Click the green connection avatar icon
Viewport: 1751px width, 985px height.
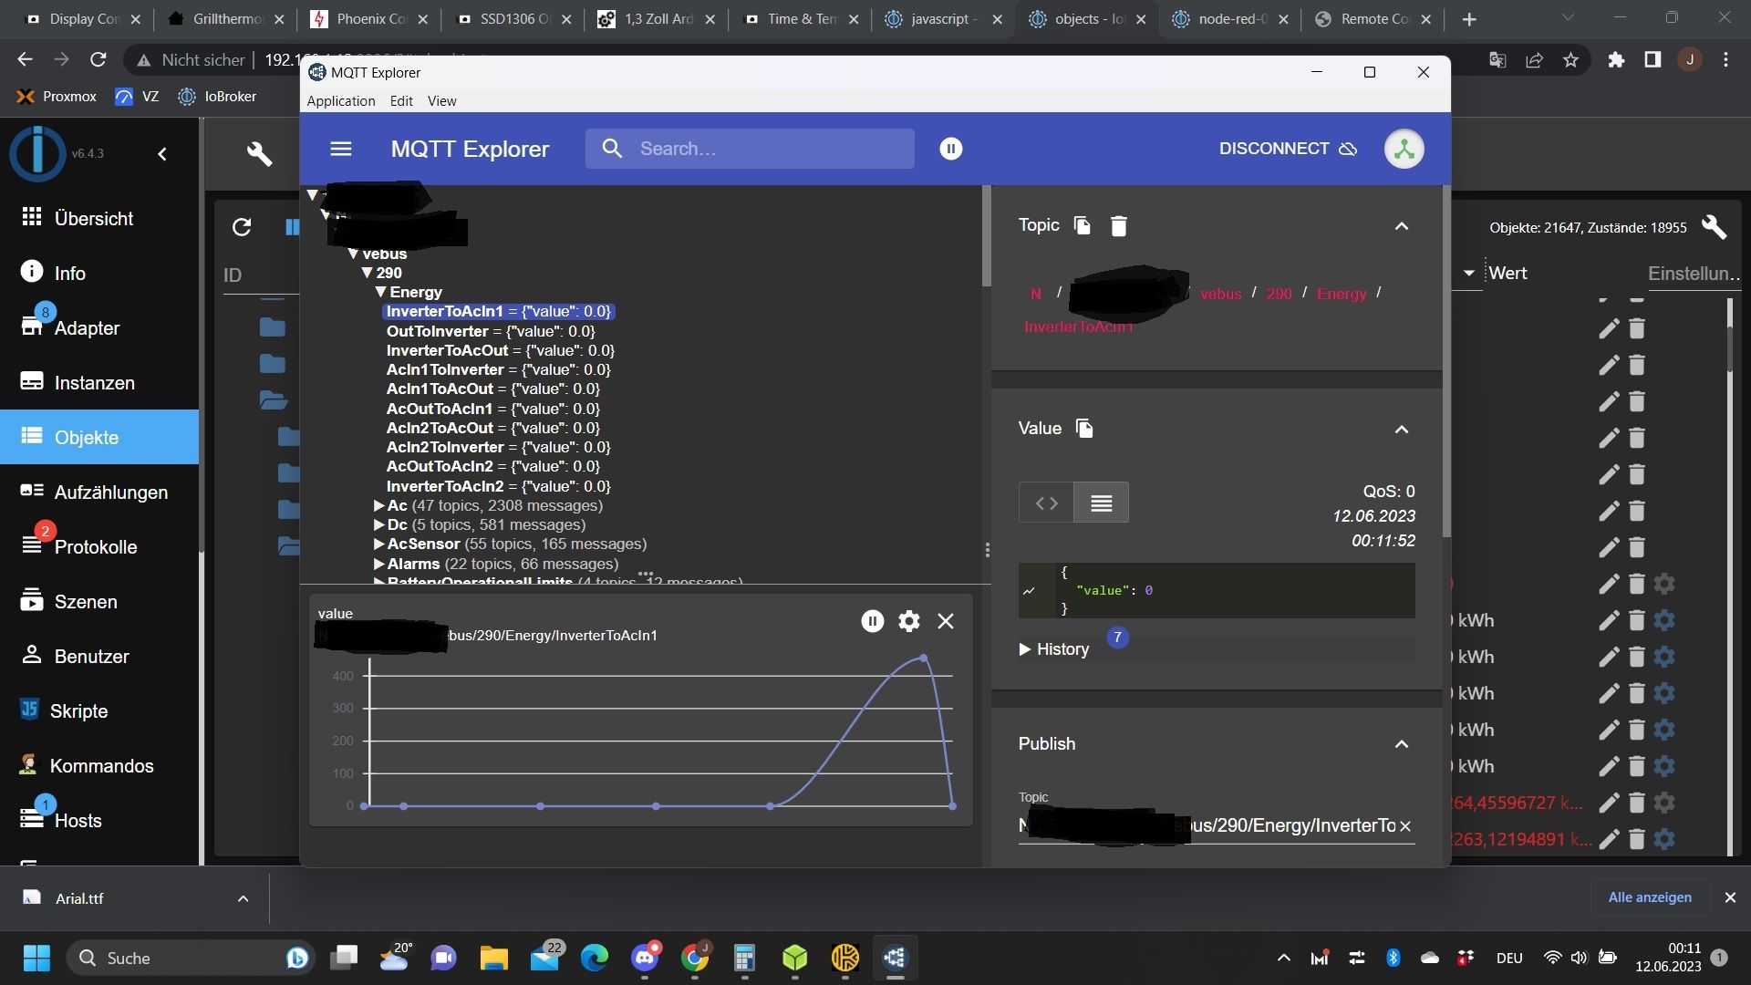[x=1404, y=149]
